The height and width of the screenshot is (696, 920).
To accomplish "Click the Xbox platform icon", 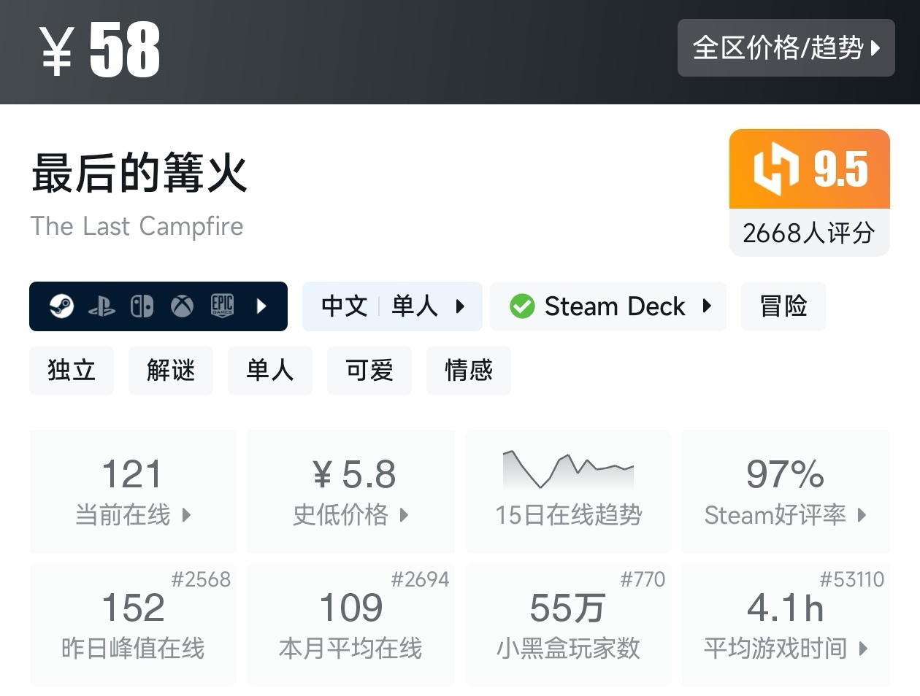I will [182, 306].
